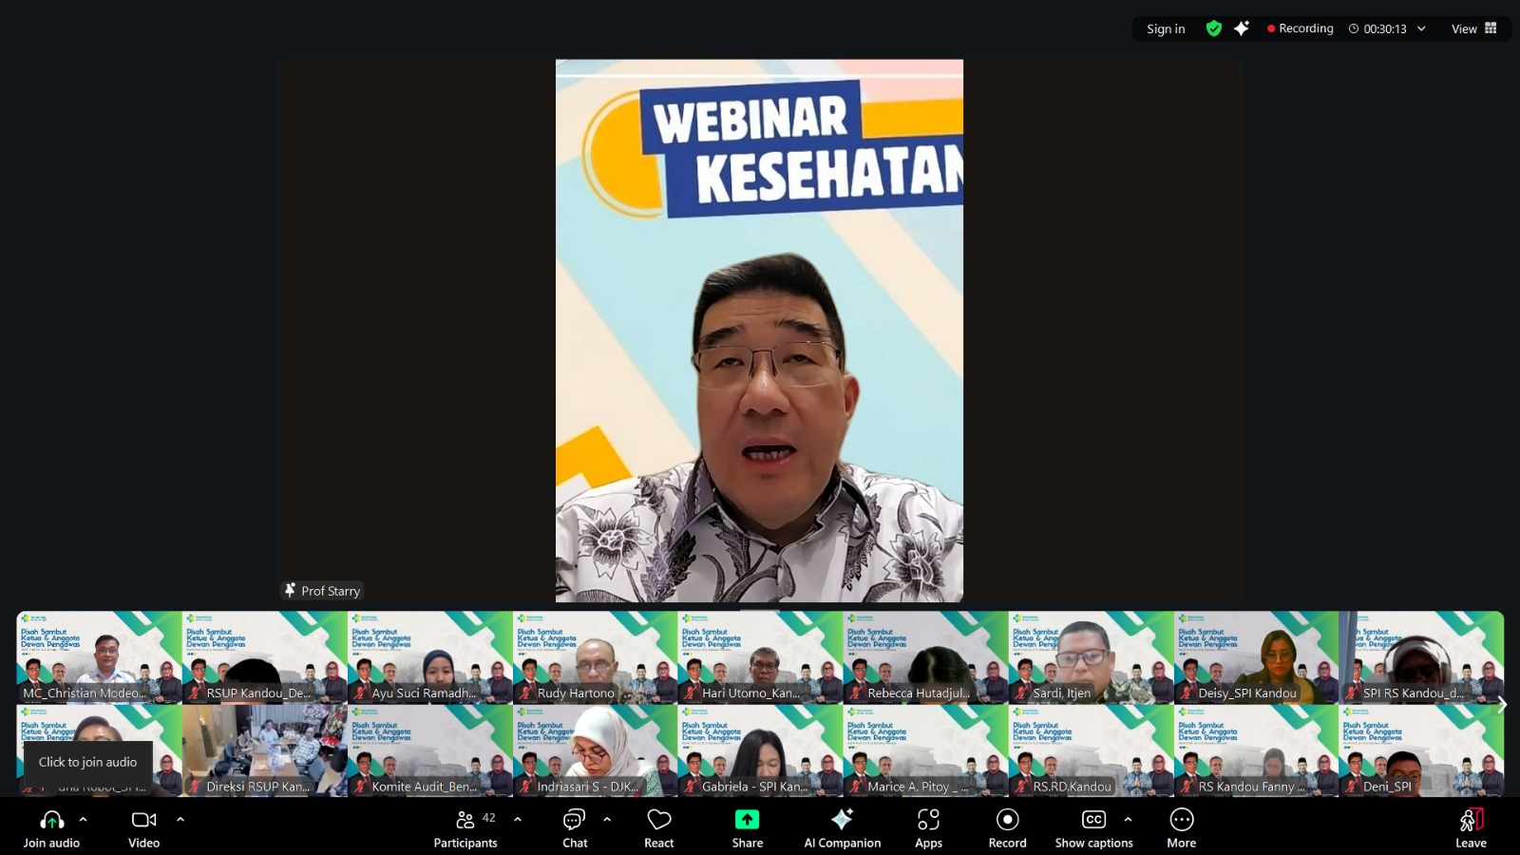Screen dimensions: 1520x855
Task: Show next page of participant thumbnails
Action: click(x=1502, y=704)
